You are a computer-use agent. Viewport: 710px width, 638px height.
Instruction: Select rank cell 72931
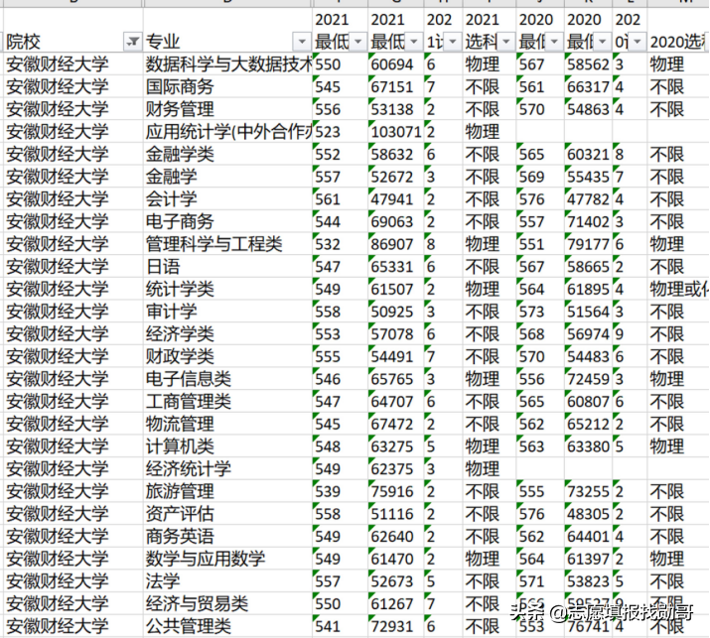(x=396, y=626)
